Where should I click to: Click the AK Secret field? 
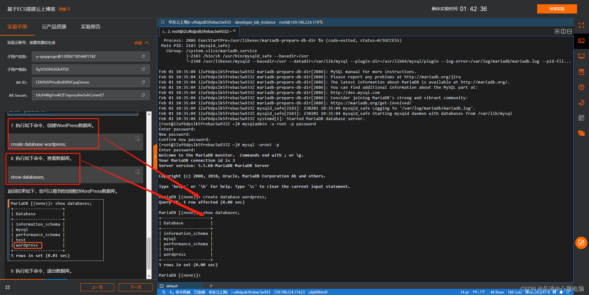click(90, 95)
